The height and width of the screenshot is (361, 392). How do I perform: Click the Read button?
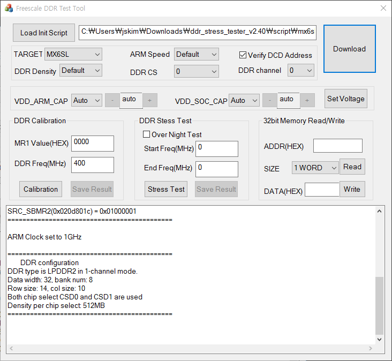click(x=352, y=167)
